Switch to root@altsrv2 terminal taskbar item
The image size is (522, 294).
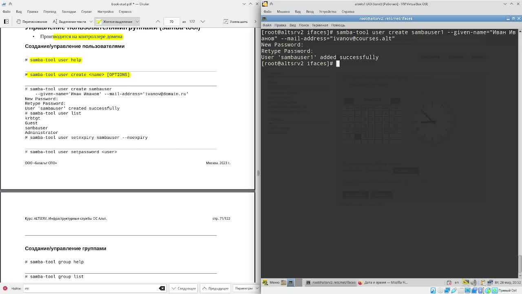(x=331, y=282)
